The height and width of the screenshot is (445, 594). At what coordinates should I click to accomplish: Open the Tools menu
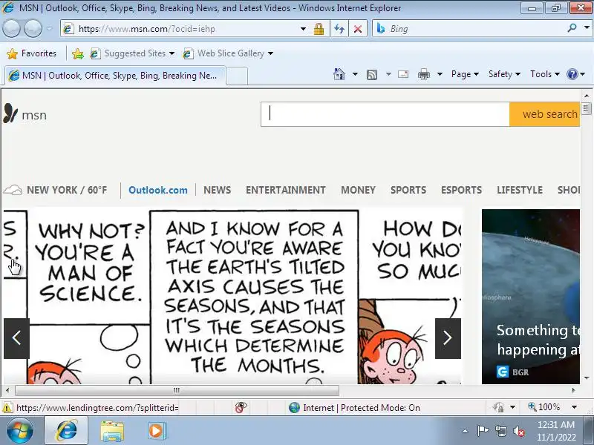click(545, 74)
